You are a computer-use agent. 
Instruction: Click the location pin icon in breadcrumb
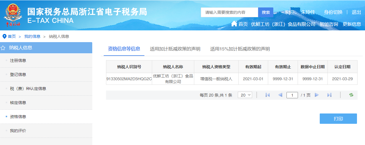(x=4, y=36)
